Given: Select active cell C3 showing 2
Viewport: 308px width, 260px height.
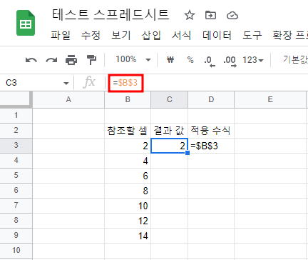Looking at the screenshot, I should tap(169, 146).
